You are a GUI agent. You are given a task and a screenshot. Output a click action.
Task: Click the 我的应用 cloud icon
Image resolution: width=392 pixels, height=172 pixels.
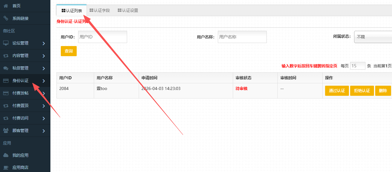(5, 155)
